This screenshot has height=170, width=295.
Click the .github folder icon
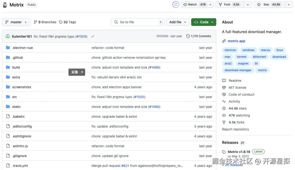pyautogui.click(x=8, y=57)
